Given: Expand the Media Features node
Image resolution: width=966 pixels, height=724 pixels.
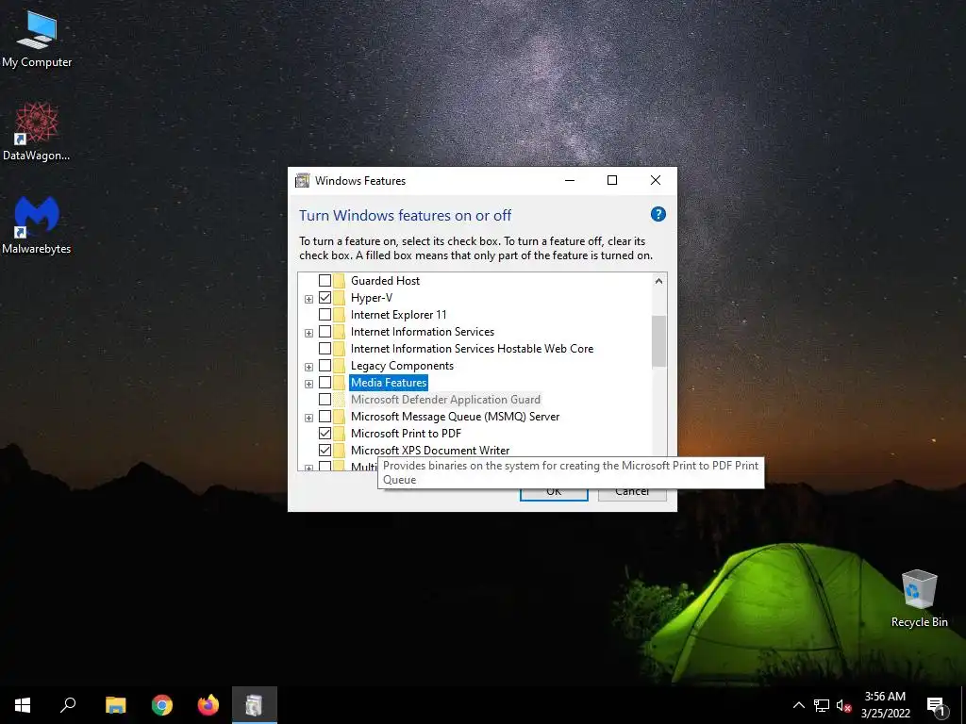Looking at the screenshot, I should tap(308, 385).
